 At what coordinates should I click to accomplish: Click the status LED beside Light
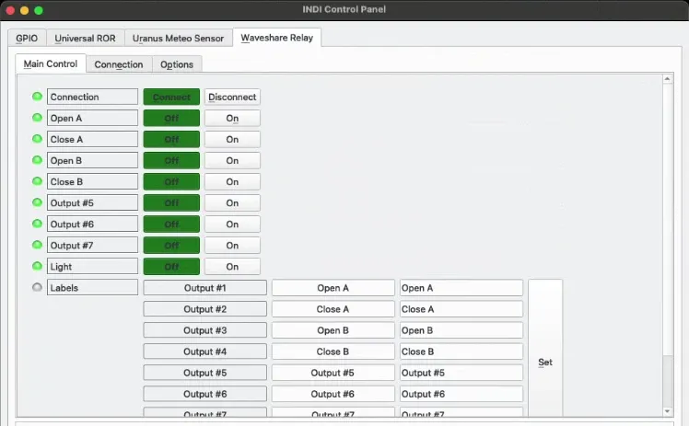pos(38,266)
